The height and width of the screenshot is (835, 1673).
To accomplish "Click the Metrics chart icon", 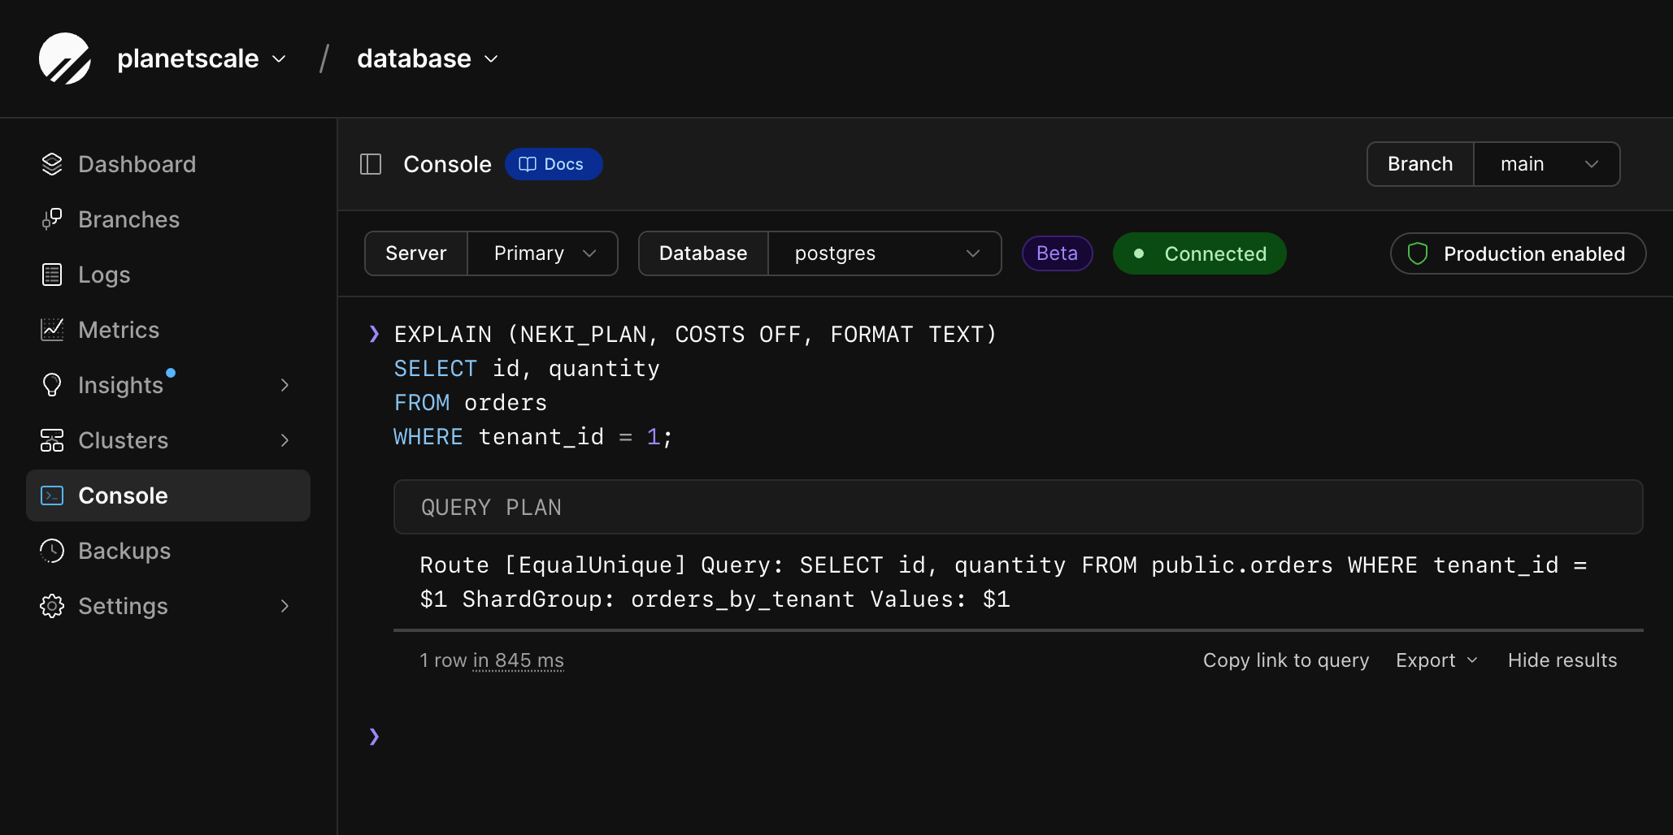I will [52, 330].
